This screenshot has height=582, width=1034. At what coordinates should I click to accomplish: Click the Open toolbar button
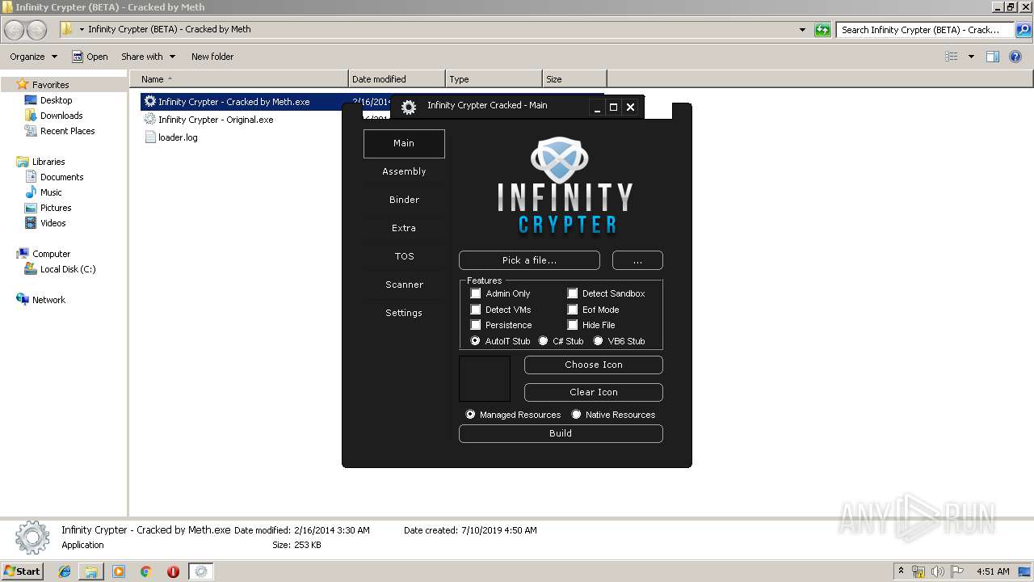coord(90,57)
